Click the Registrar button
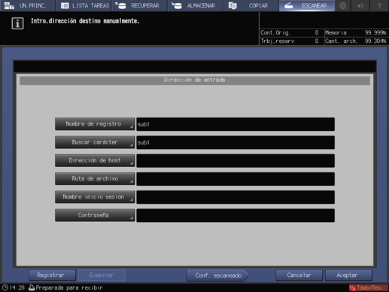The width and height of the screenshot is (389, 292). click(x=52, y=275)
